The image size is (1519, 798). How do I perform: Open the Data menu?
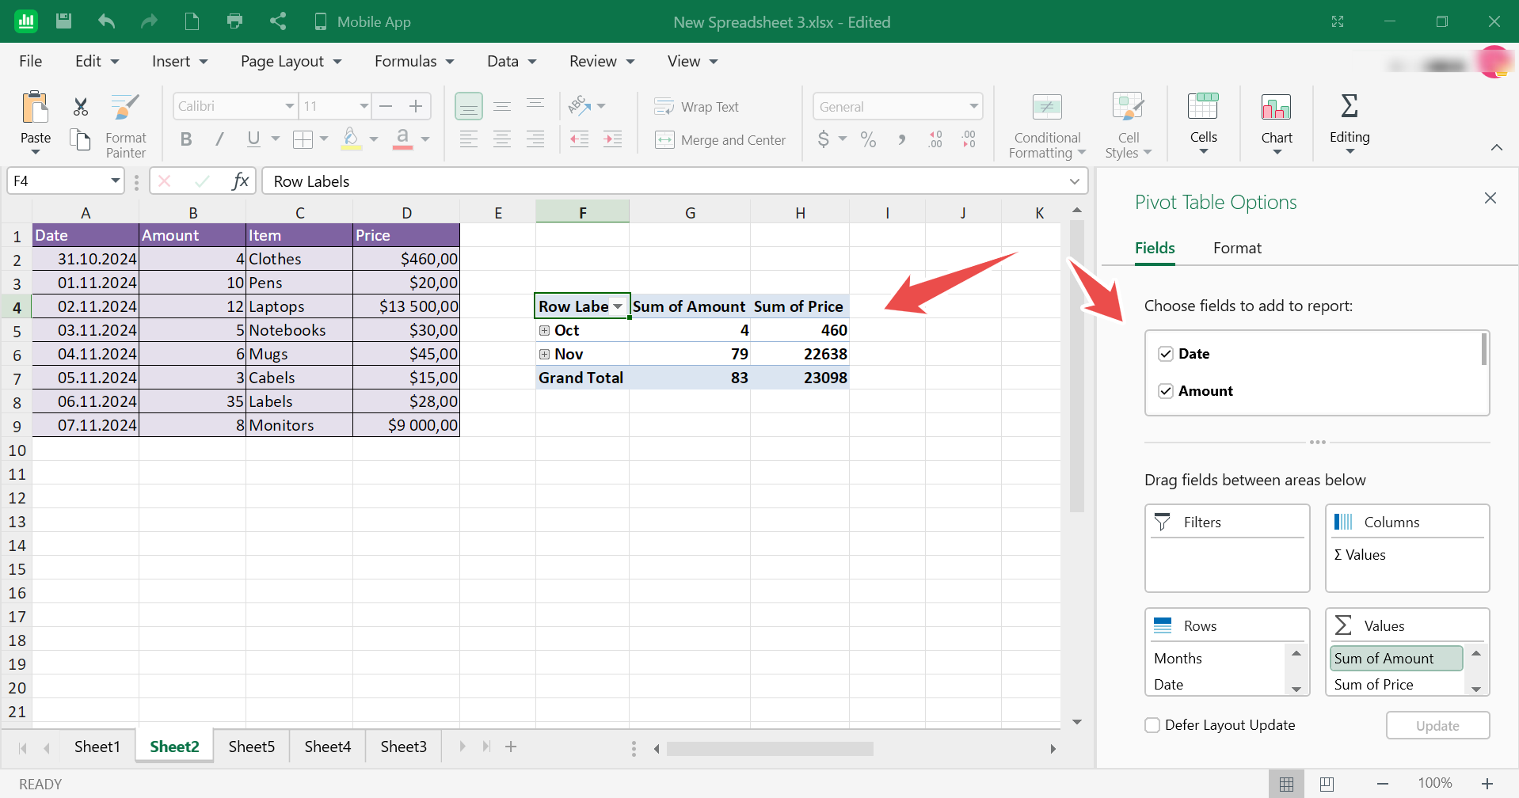tap(512, 61)
